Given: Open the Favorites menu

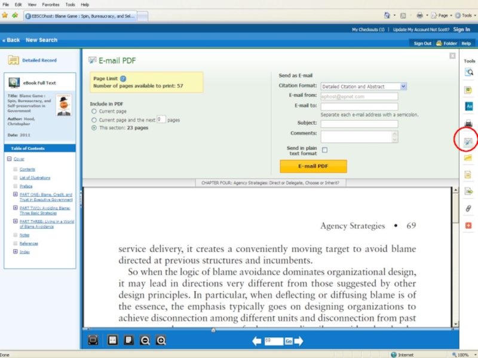Looking at the screenshot, I should click(x=50, y=4).
